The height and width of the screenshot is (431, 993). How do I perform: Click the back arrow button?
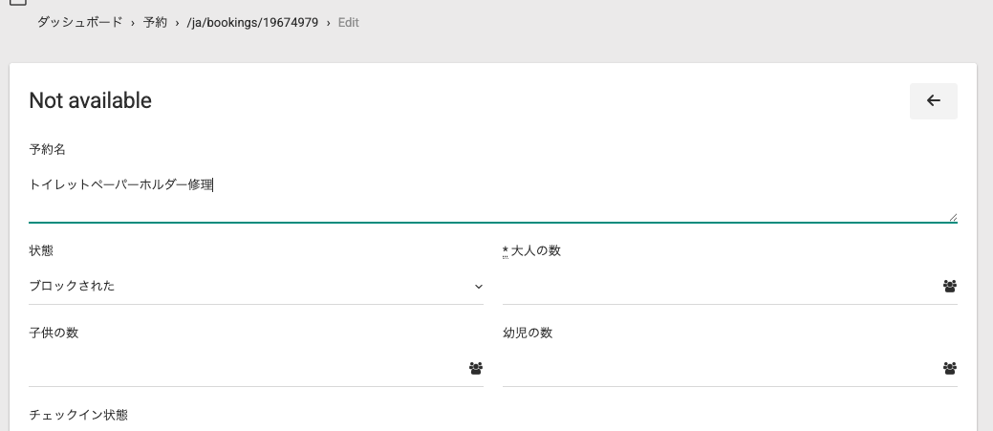click(x=933, y=101)
